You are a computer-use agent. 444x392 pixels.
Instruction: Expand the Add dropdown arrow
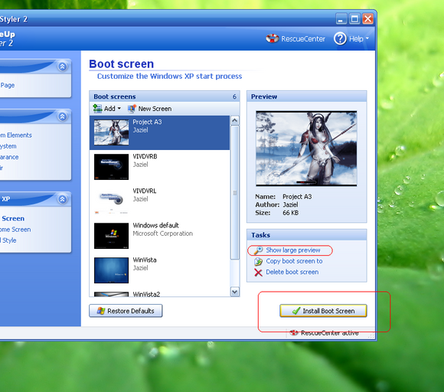119,109
